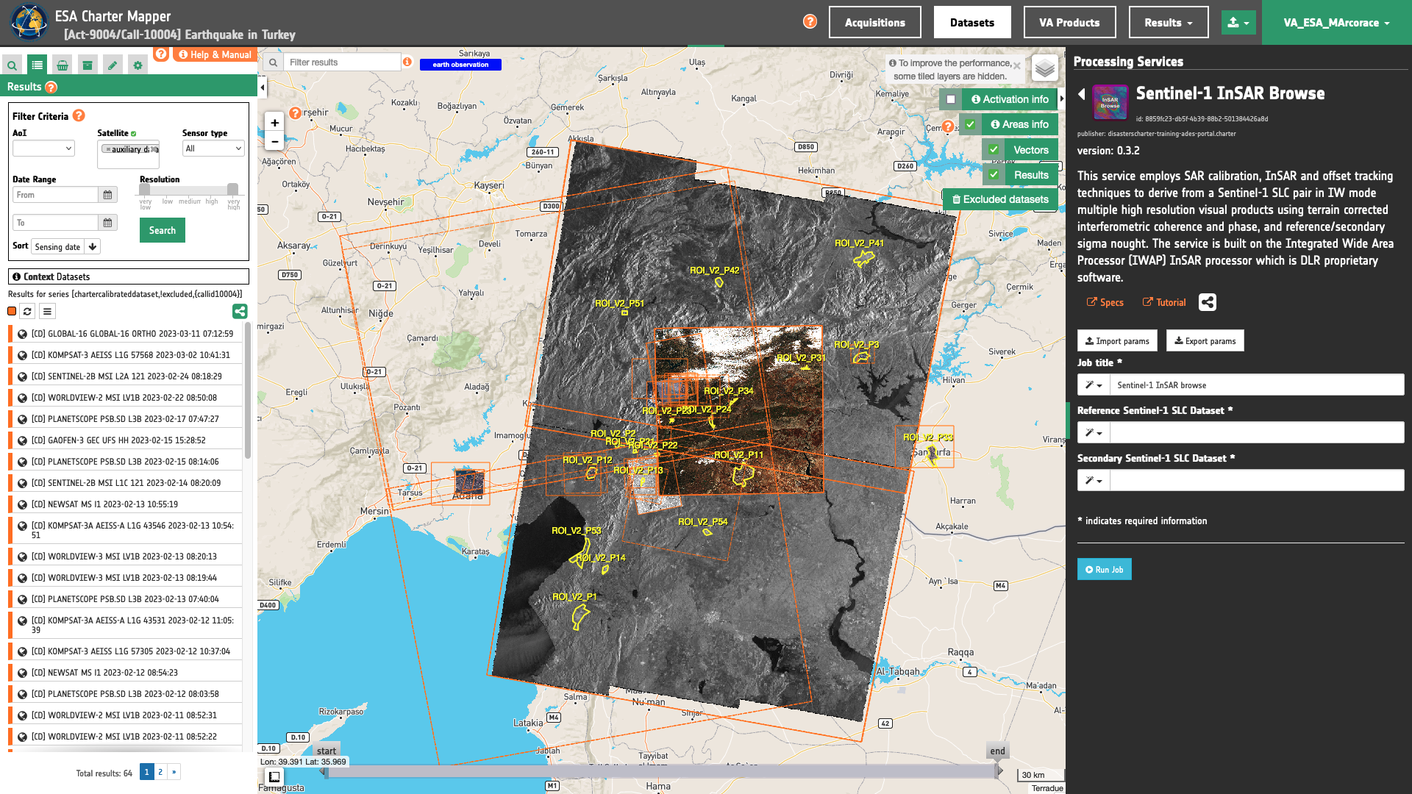Uncheck the Areas info layer checkbox

pyautogui.click(x=970, y=124)
